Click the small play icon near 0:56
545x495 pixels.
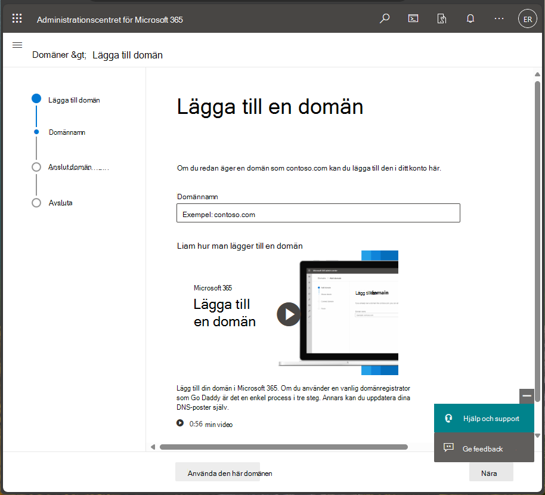tap(179, 423)
